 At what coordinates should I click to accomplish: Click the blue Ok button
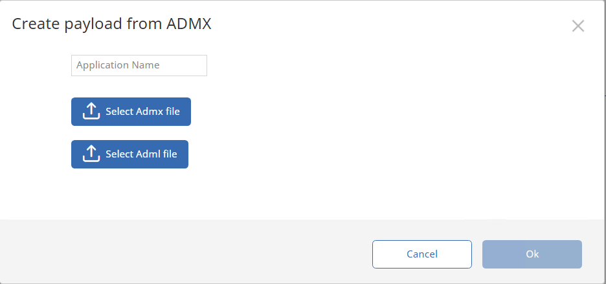(x=532, y=254)
